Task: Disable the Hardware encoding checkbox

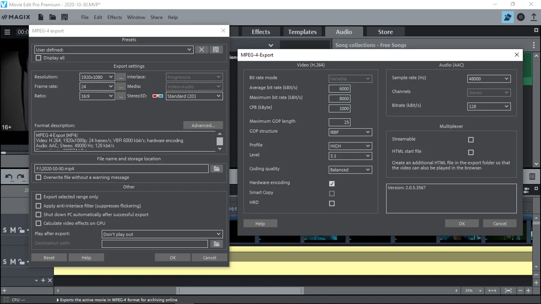Action: (332, 184)
